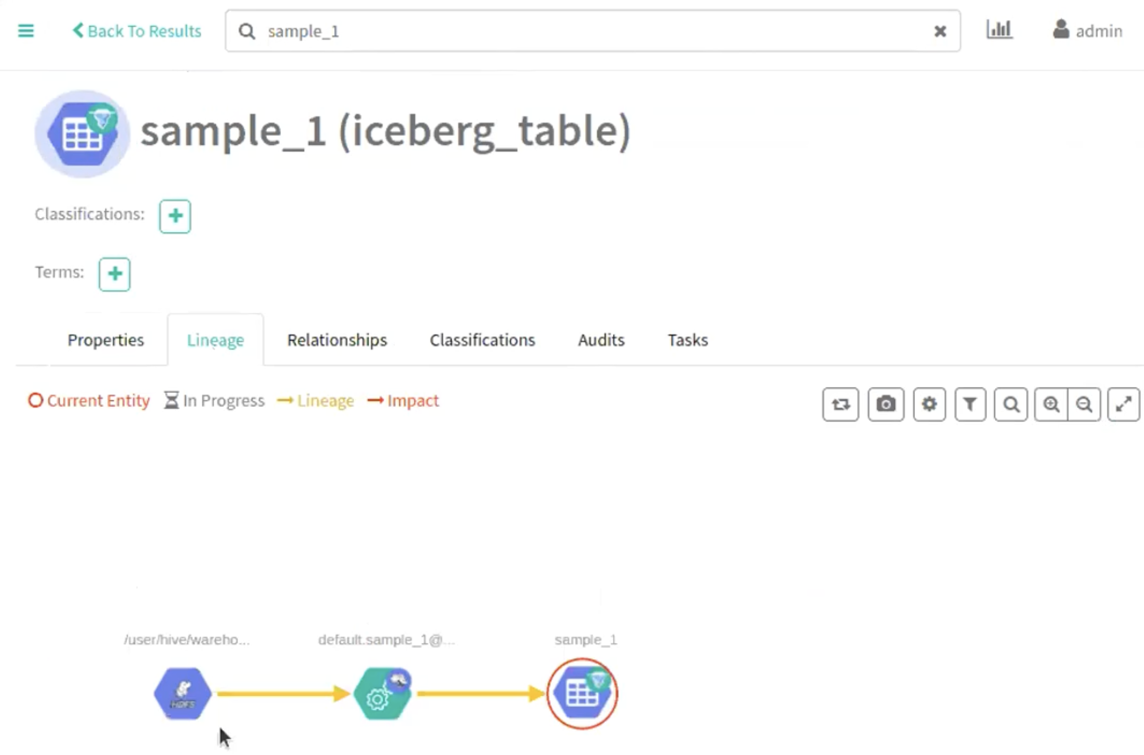
Task: Open the Audits tab
Action: (601, 340)
